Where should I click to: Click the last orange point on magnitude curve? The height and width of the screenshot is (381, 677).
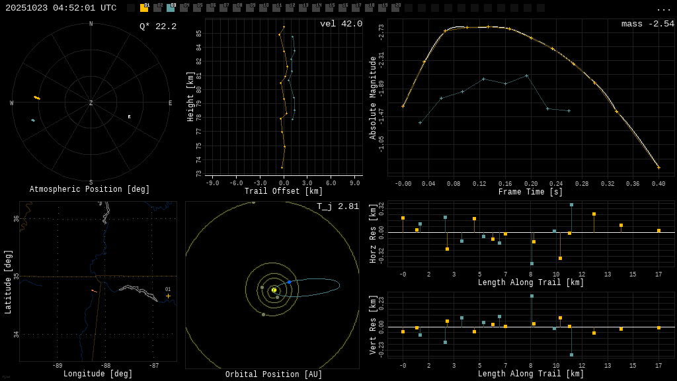(x=658, y=167)
